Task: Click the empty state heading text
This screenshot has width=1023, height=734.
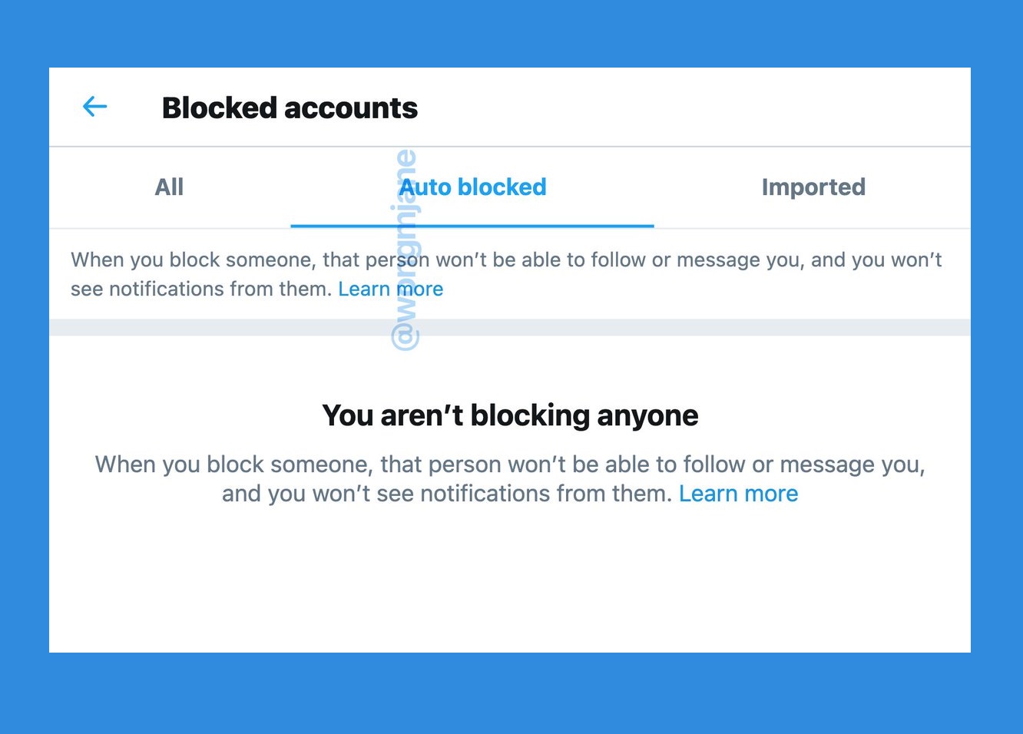Action: pos(510,415)
